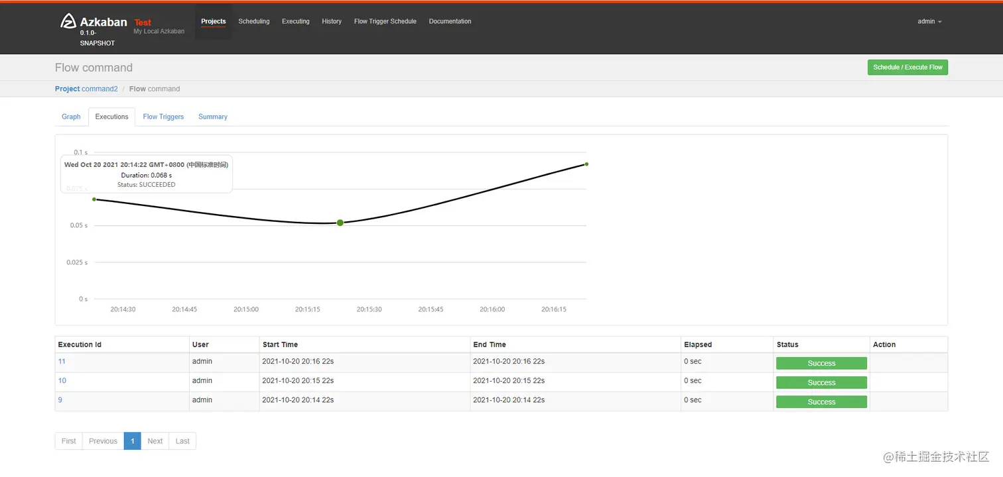The image size is (1003, 477).
Task: Click the 0.05 s y-axis label
Action: 78,226
